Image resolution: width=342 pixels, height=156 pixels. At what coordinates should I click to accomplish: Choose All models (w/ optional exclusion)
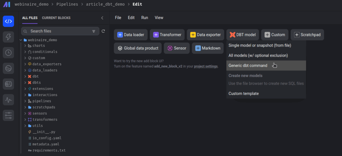[258, 55]
